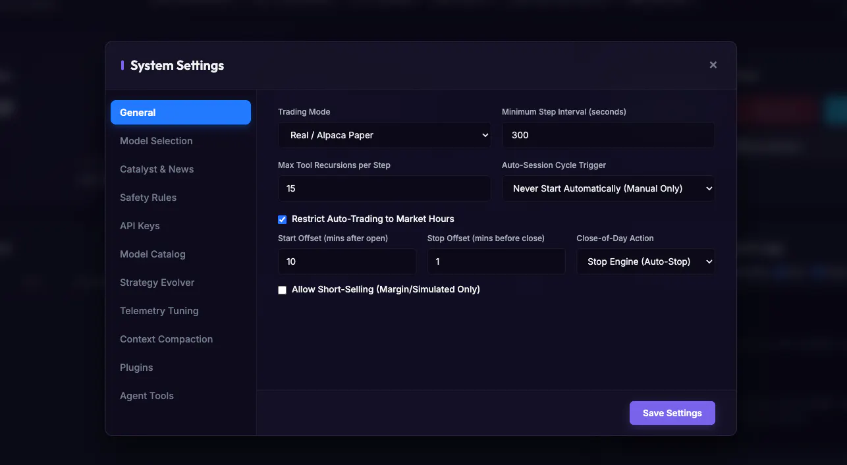847x465 pixels.
Task: Click the Start Offset (mins after open) label
Action: pyautogui.click(x=333, y=238)
